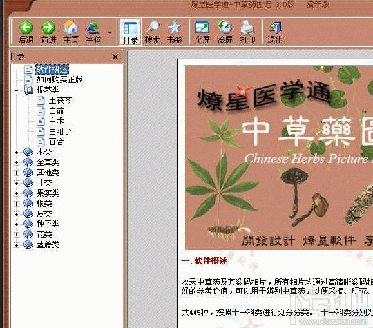Expand the 种子类 category
Viewport: 373px width, 328px height.
click(x=16, y=224)
